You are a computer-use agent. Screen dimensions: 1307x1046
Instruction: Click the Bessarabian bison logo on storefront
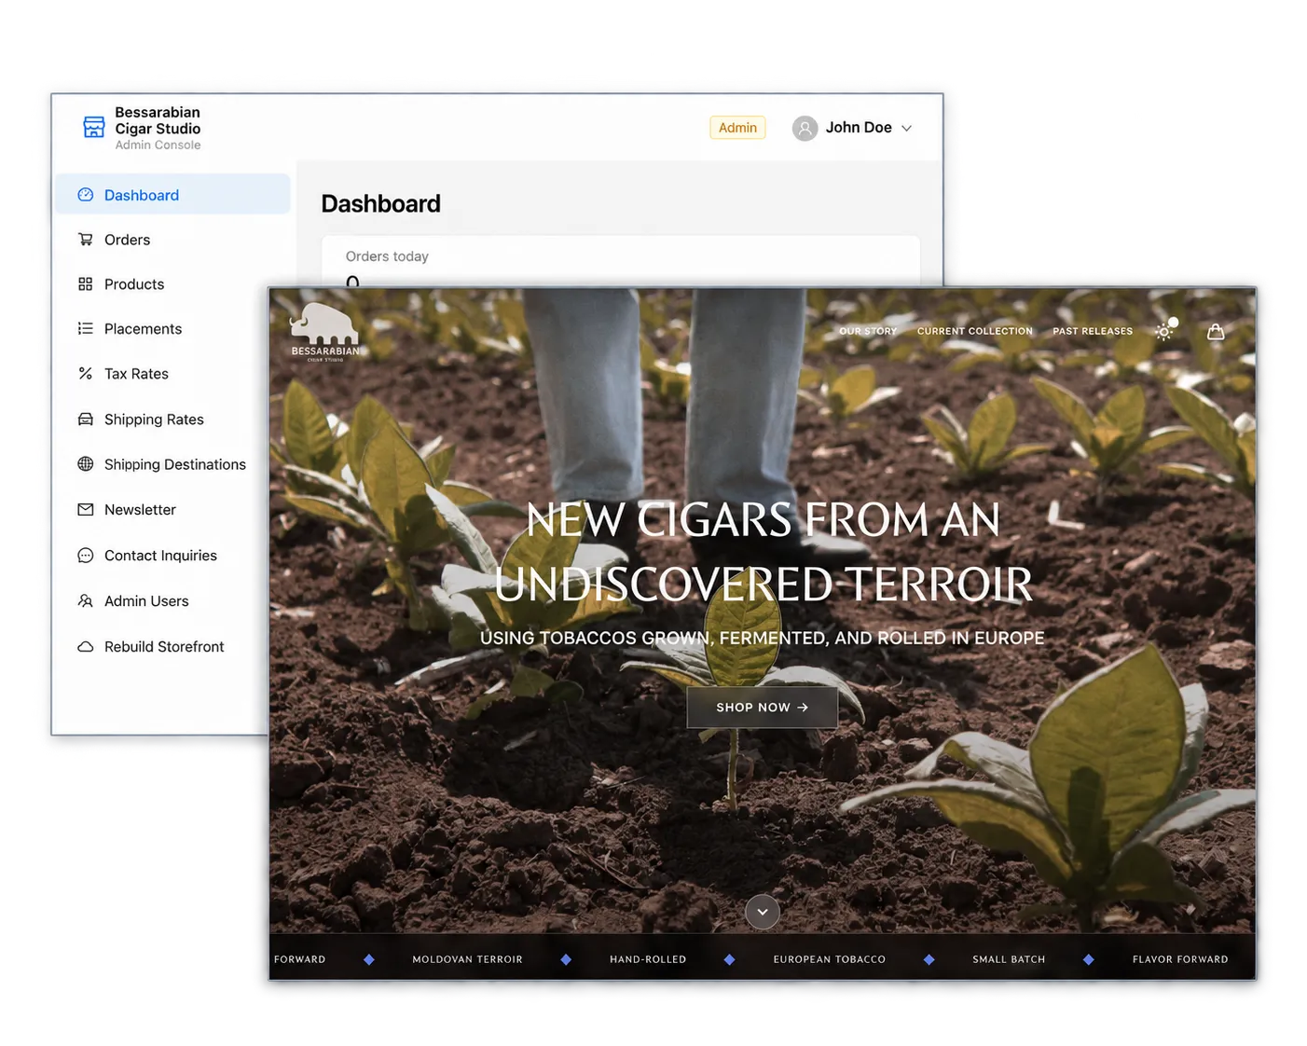pos(324,332)
